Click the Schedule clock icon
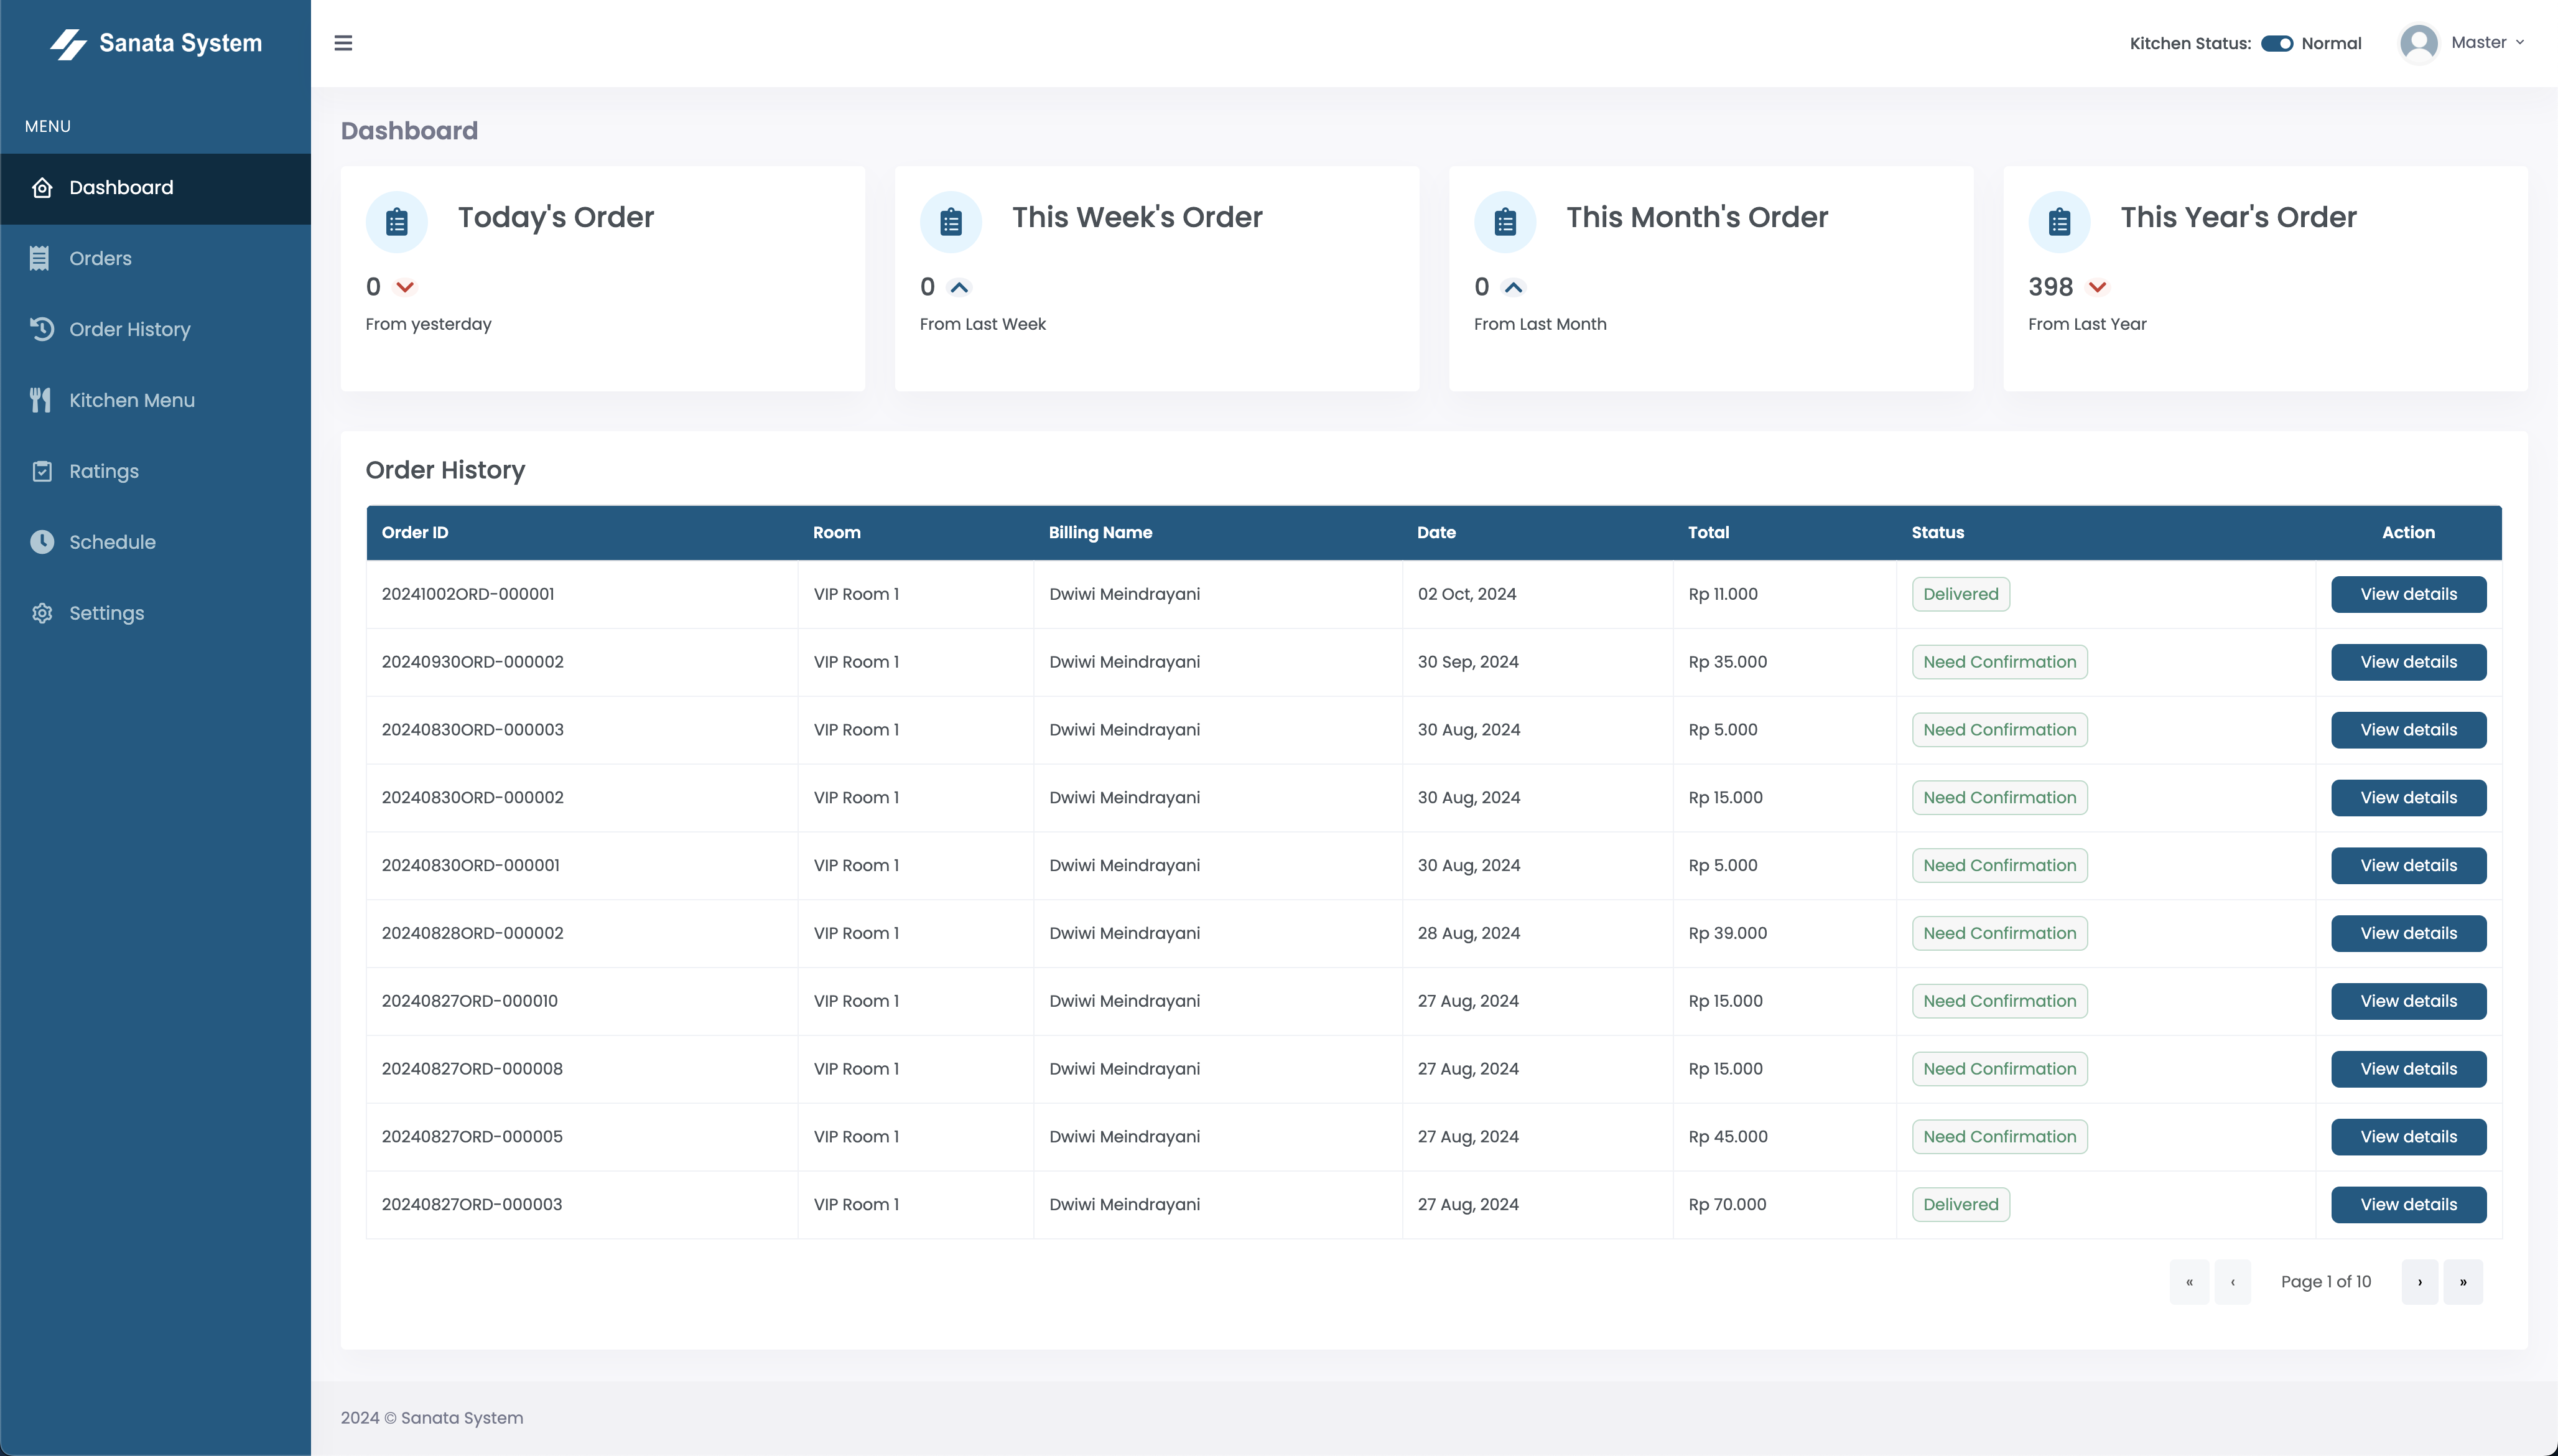 point(41,542)
